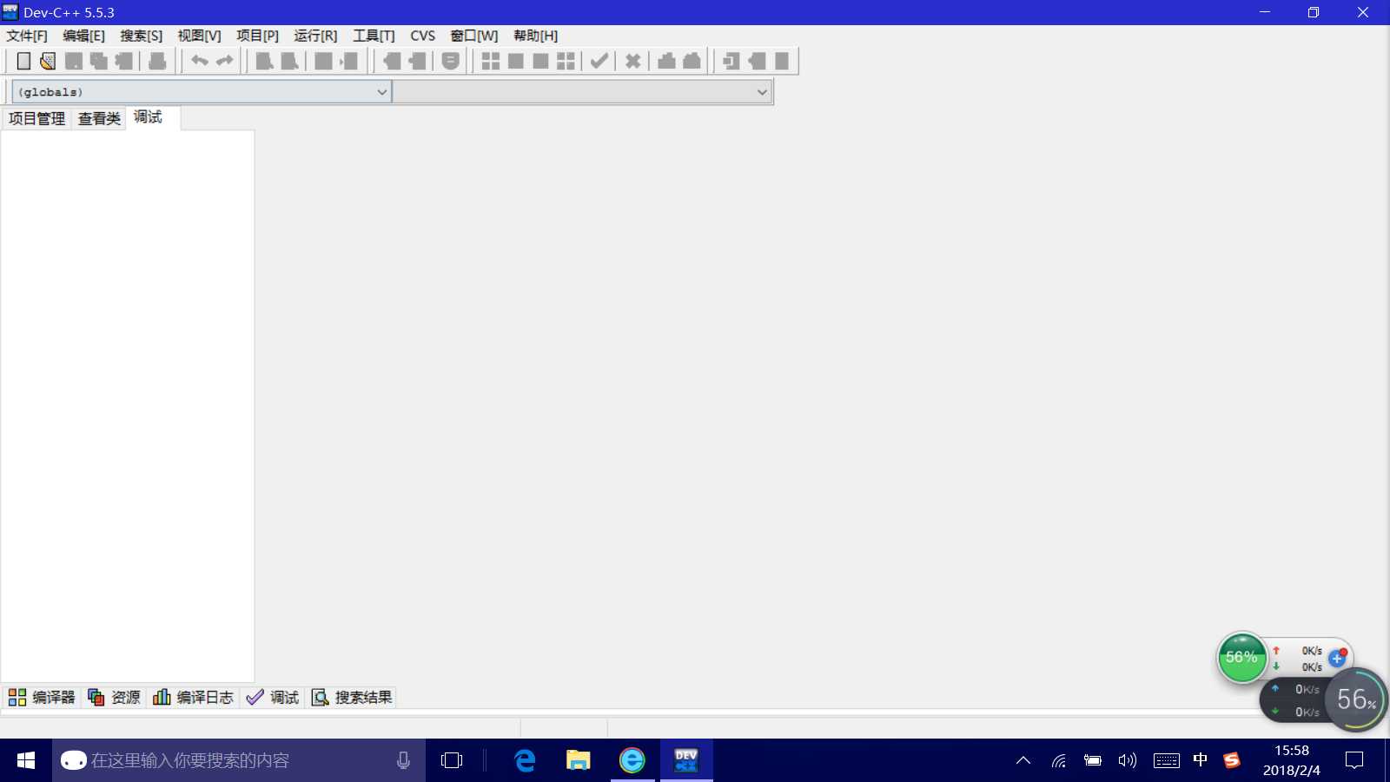
Task: Open a file with the toolbar Open icon
Action: (48, 61)
